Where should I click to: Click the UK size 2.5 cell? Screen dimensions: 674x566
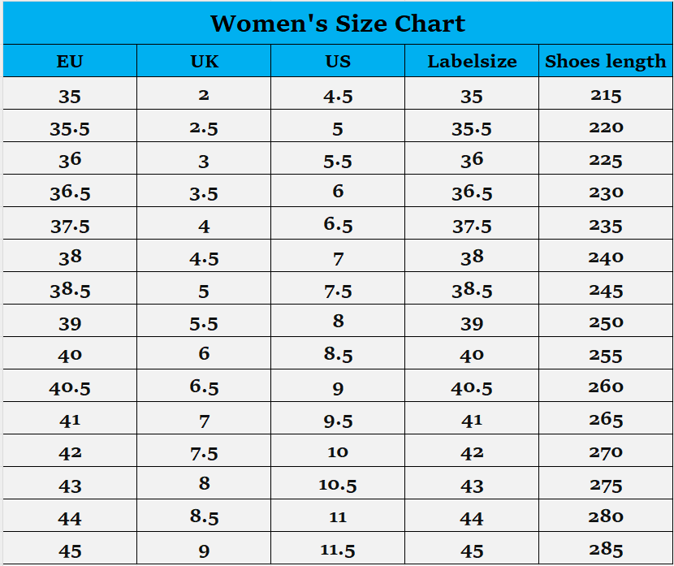[204, 128]
